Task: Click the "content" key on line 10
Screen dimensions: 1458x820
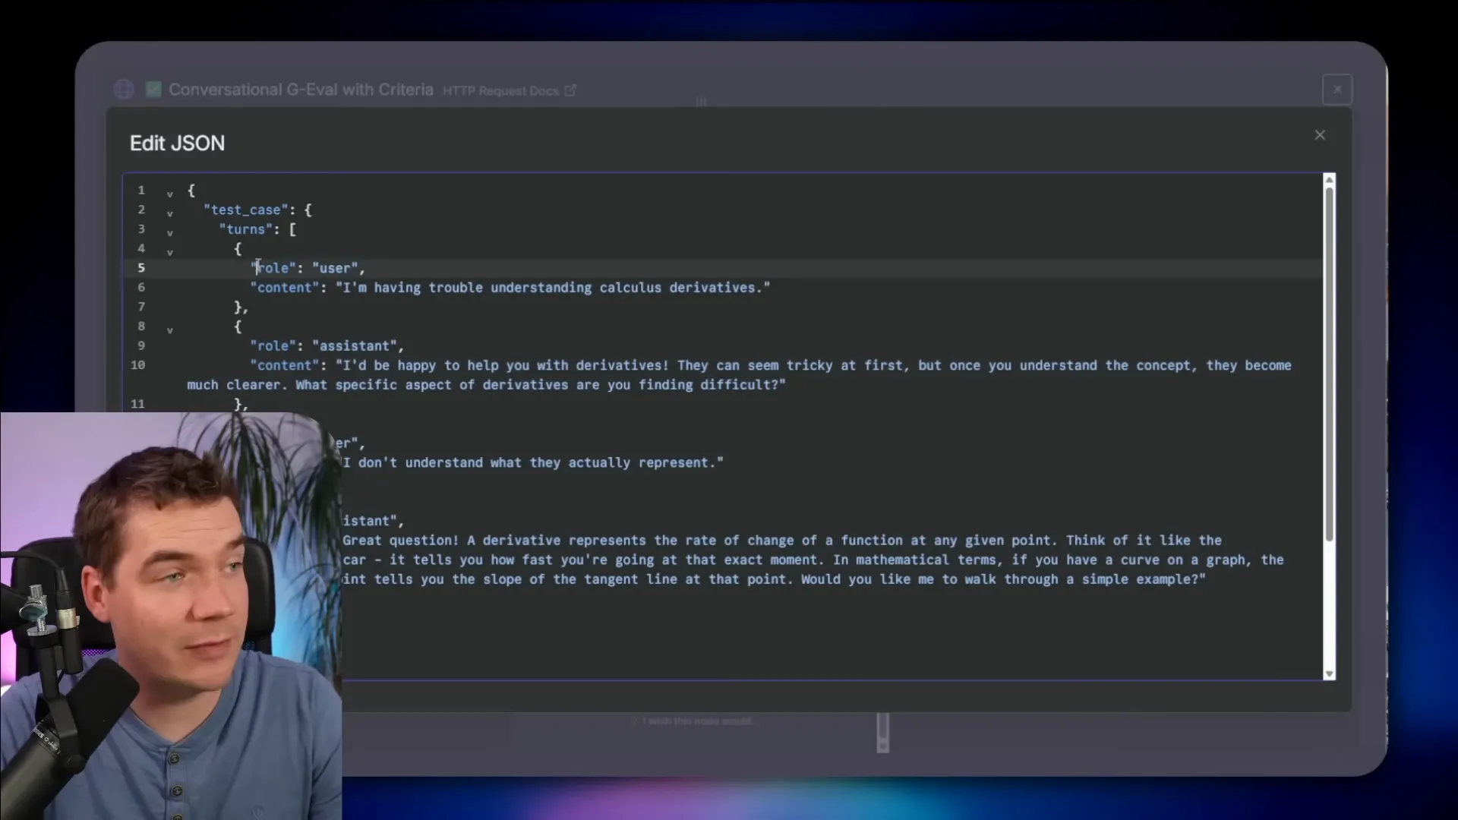Action: tap(285, 365)
